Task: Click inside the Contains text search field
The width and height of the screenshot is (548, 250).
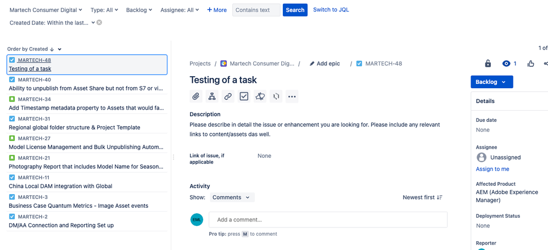Action: pos(256,10)
